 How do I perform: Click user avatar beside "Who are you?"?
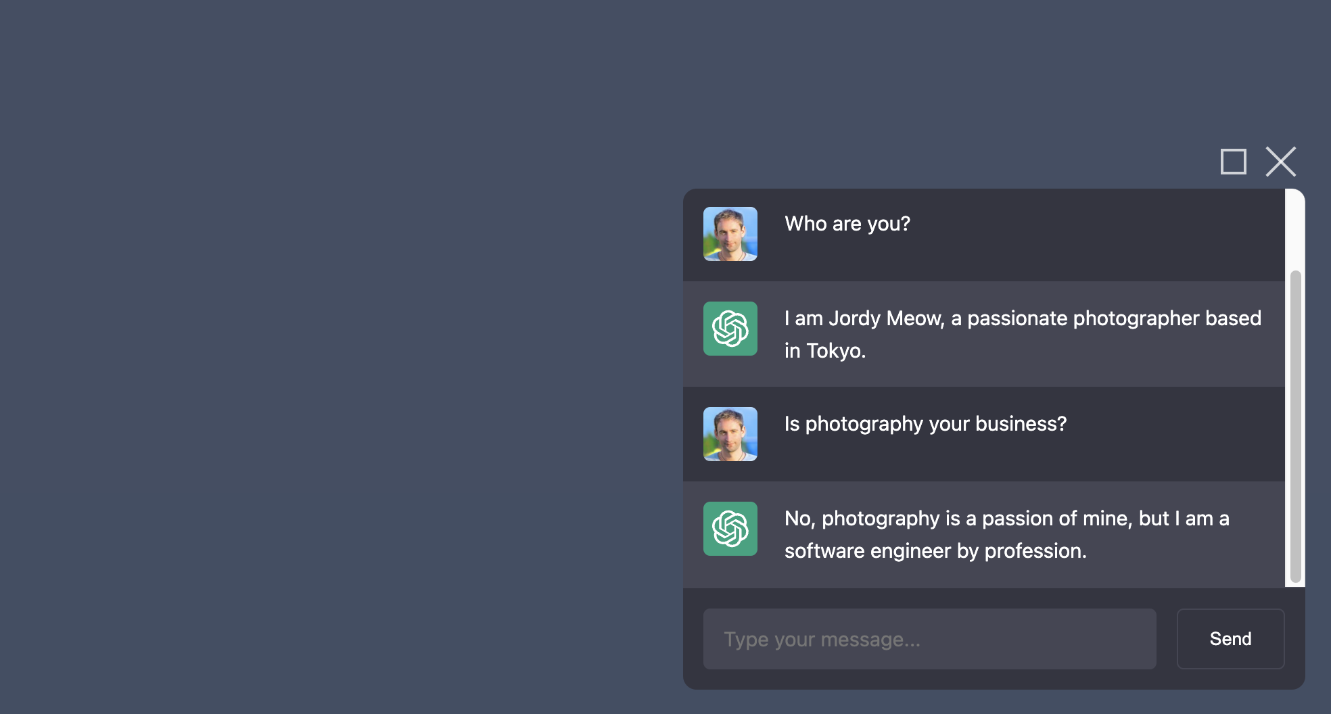(730, 234)
